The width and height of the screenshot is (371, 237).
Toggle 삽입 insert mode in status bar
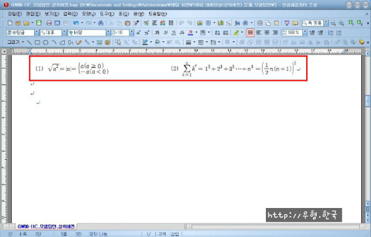pos(175,234)
